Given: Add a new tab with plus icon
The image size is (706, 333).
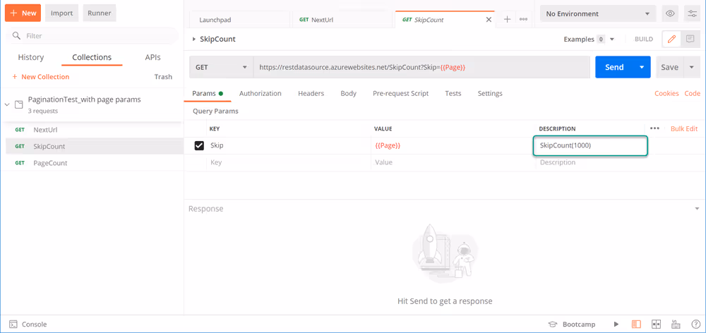Looking at the screenshot, I should point(507,20).
